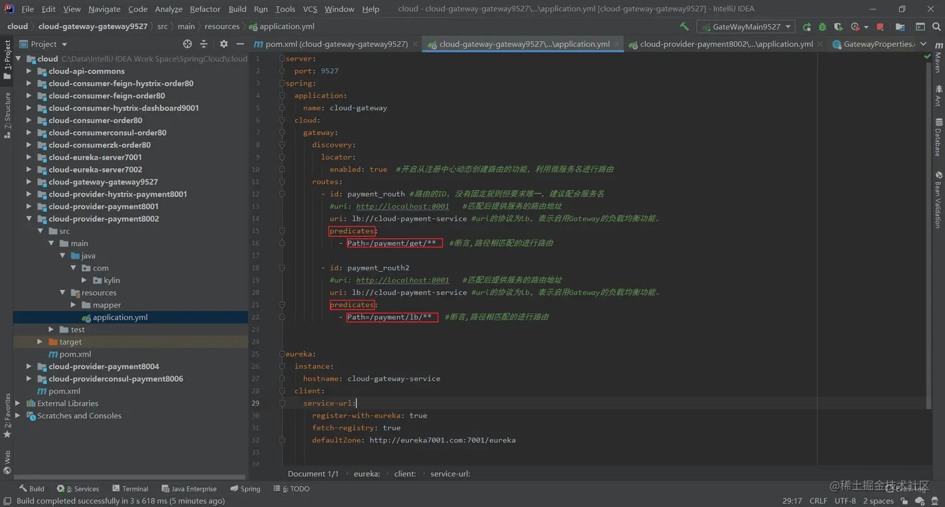Collapse cloud-provider-payment8002 module

point(29,219)
